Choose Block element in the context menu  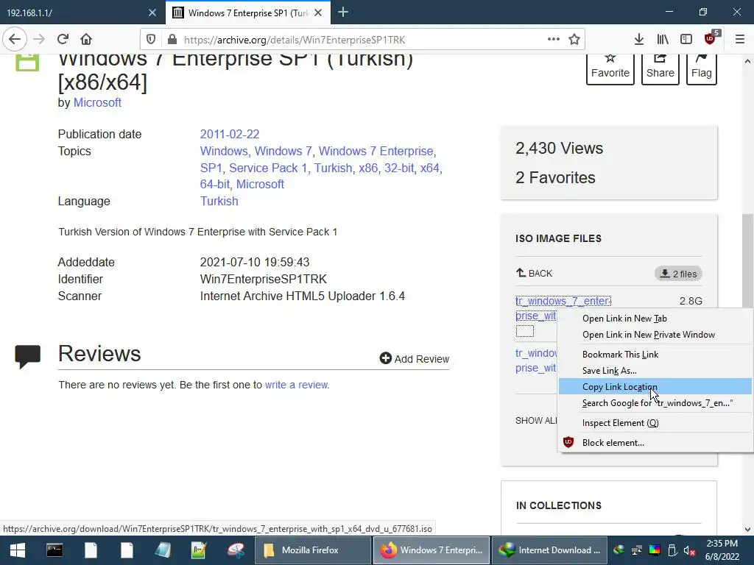[x=655, y=442]
